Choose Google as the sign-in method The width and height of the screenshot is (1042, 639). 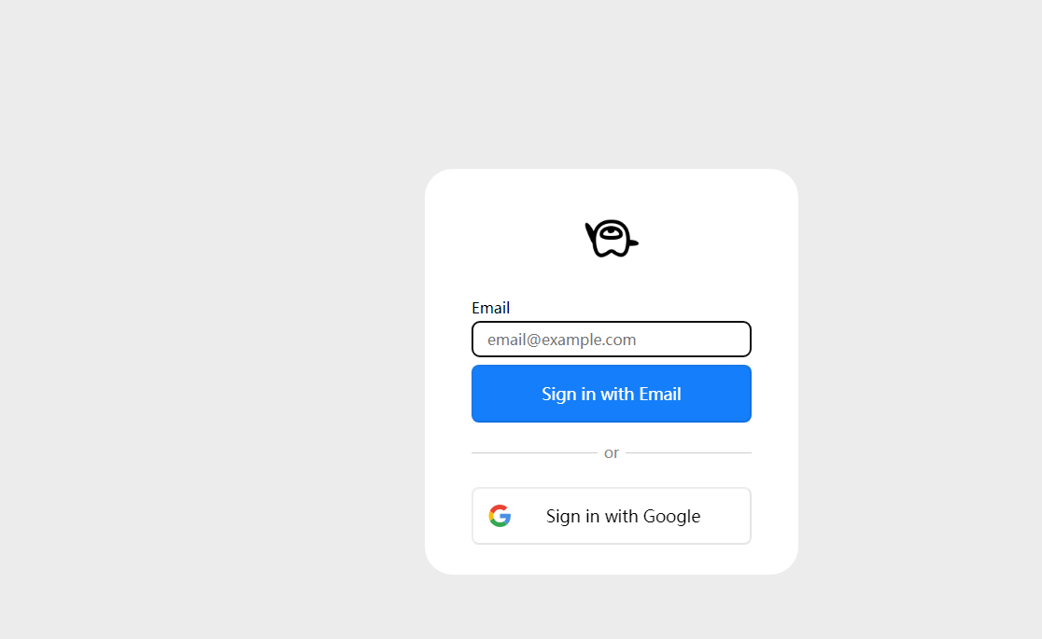pyautogui.click(x=612, y=516)
